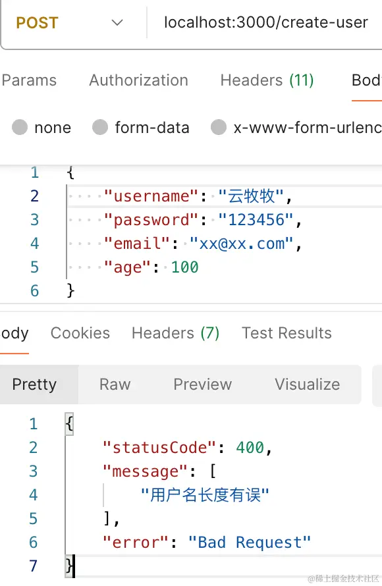
Task: Choose the form-data radio button
Action: [100, 127]
